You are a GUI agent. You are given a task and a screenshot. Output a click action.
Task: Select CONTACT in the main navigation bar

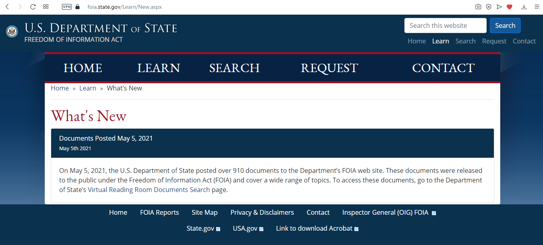[x=444, y=68]
